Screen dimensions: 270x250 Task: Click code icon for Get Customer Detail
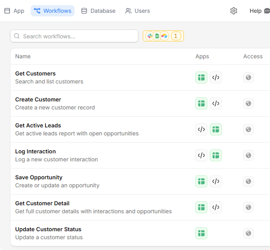216,207
